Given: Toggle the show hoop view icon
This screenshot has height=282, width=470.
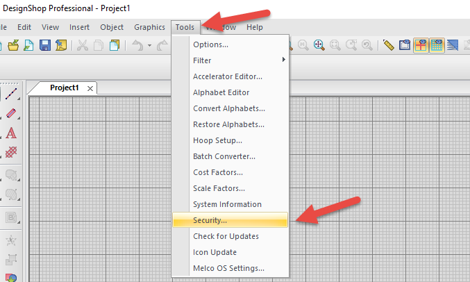Looking at the screenshot, I should point(405,46).
